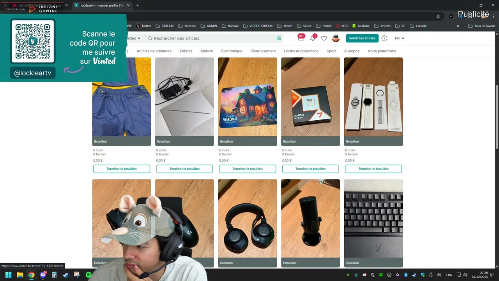This screenshot has height=281, width=499.
Task: Open the FR language dropdown
Action: [400, 38]
